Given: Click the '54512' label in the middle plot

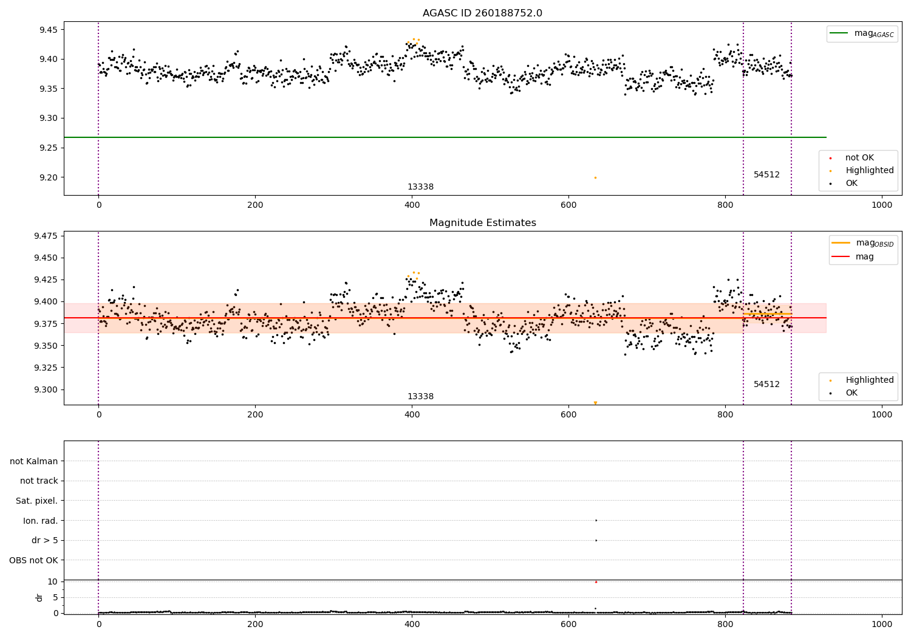Looking at the screenshot, I should [x=766, y=385].
